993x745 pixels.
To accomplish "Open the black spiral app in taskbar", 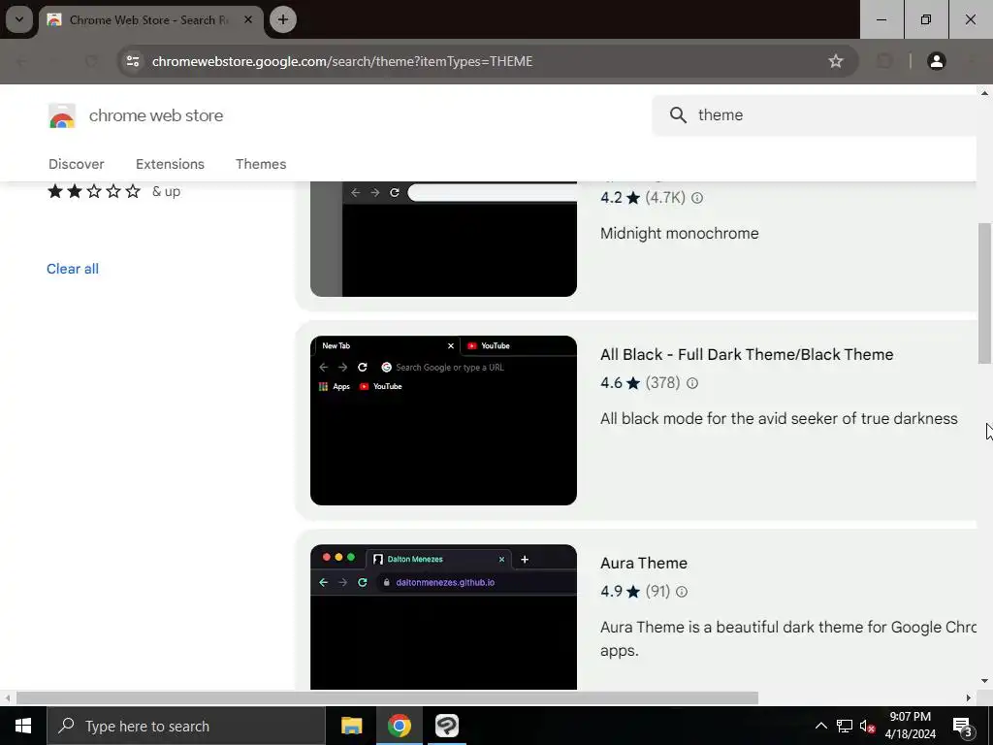I will tap(447, 726).
